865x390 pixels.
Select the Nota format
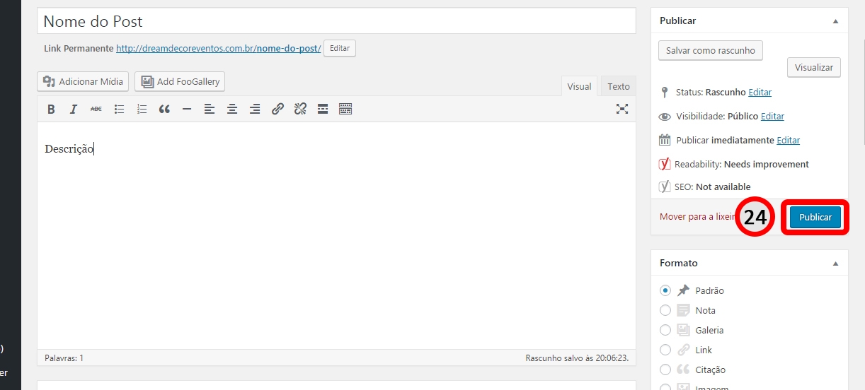665,310
